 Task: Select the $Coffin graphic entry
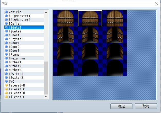point(24,23)
